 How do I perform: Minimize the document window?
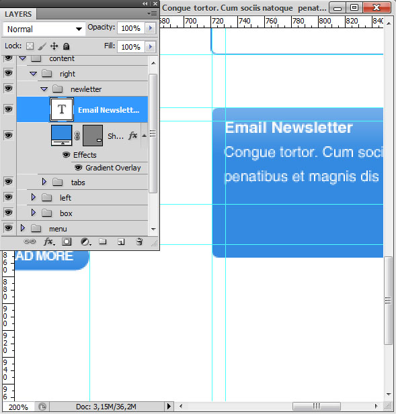point(338,7)
